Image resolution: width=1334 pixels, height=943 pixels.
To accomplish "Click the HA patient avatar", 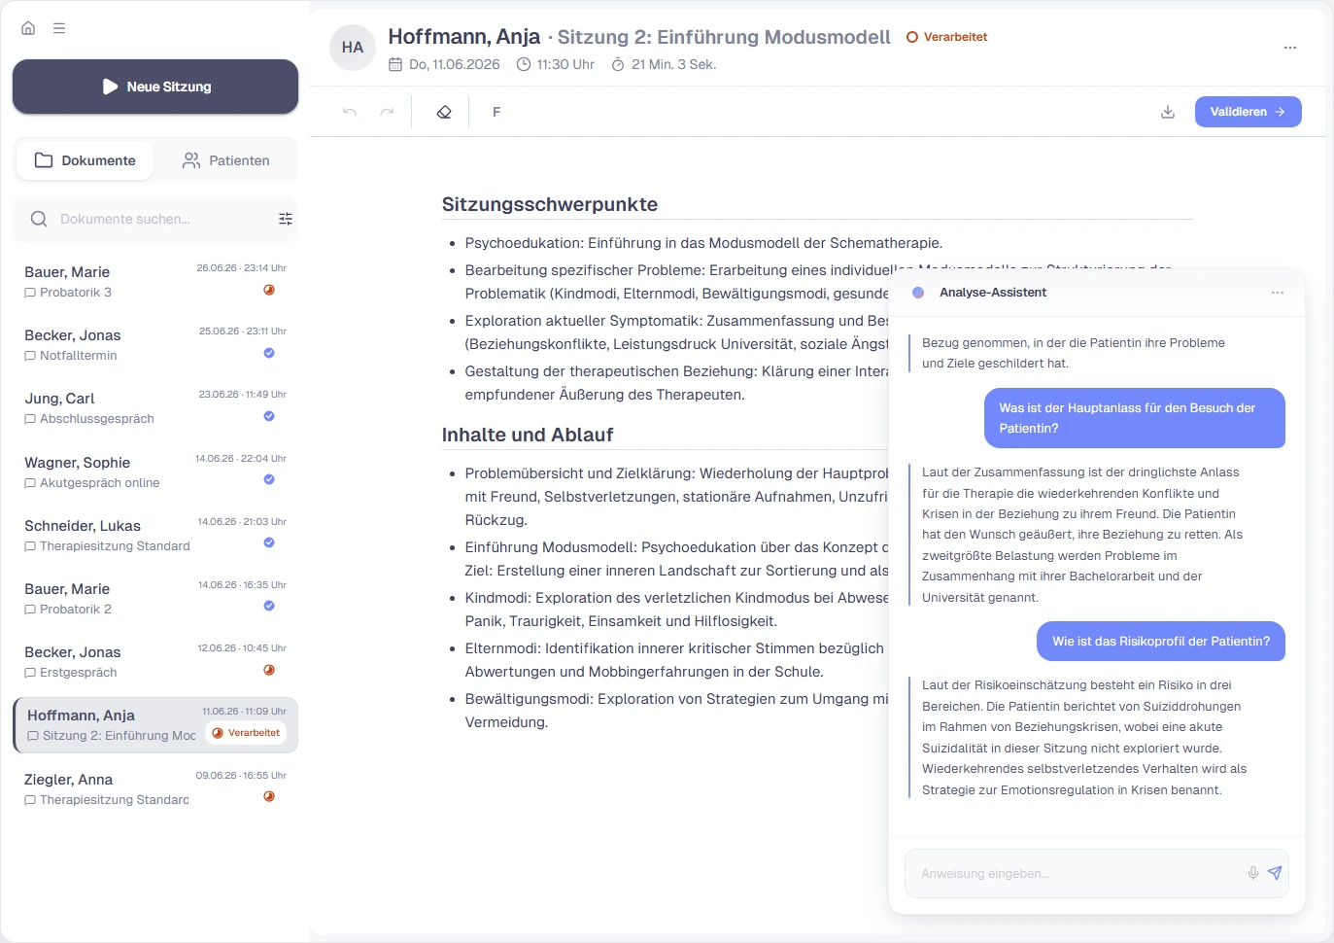I will point(353,48).
